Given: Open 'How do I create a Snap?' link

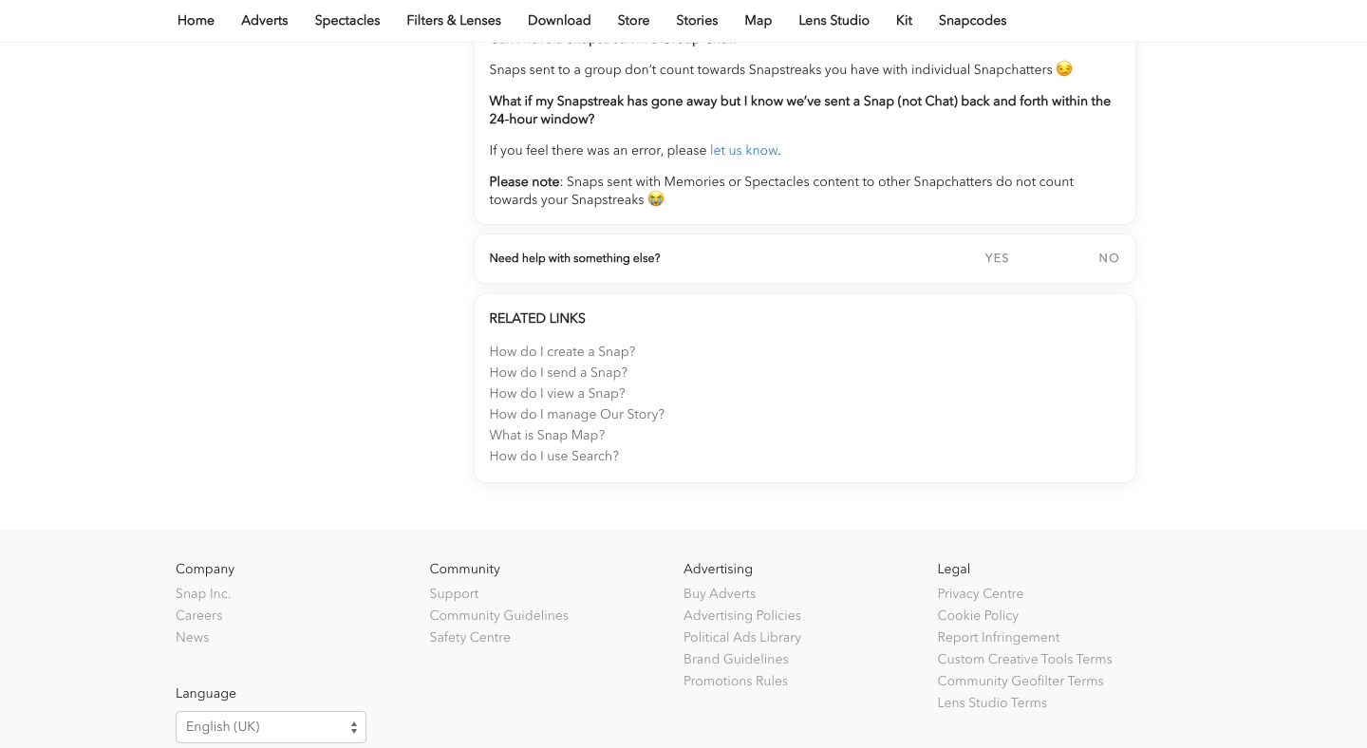Looking at the screenshot, I should click(x=562, y=352).
